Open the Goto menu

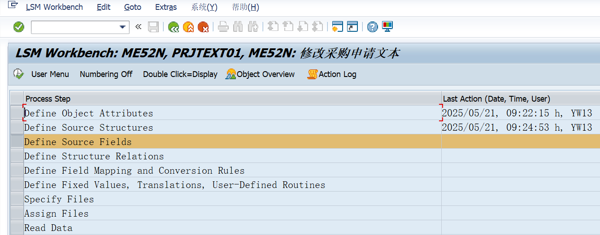point(133,7)
